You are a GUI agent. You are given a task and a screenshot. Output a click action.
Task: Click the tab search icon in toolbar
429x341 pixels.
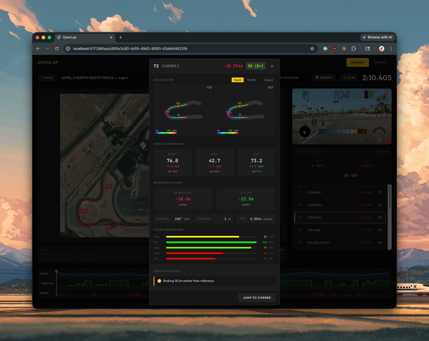367,49
